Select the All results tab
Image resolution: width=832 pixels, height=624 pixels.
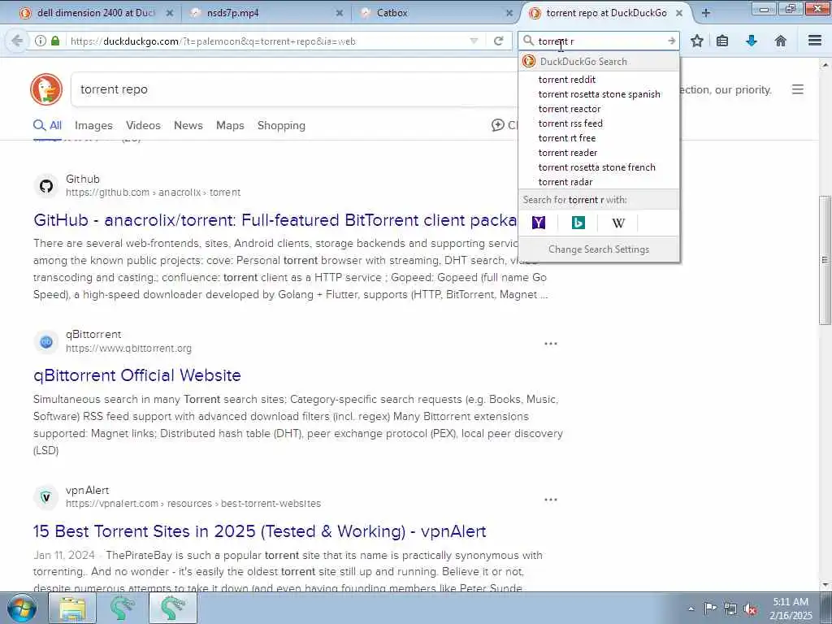[x=48, y=126]
